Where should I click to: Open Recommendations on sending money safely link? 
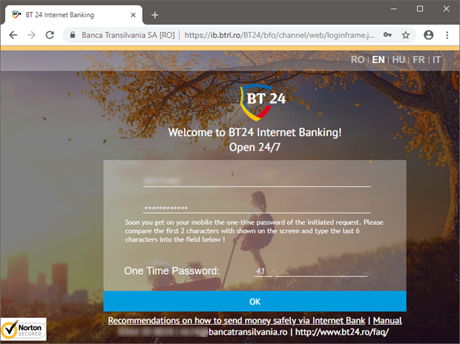(x=236, y=321)
